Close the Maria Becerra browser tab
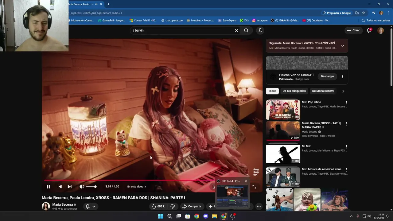Viewport: 393px width, 221px height. 101,4
